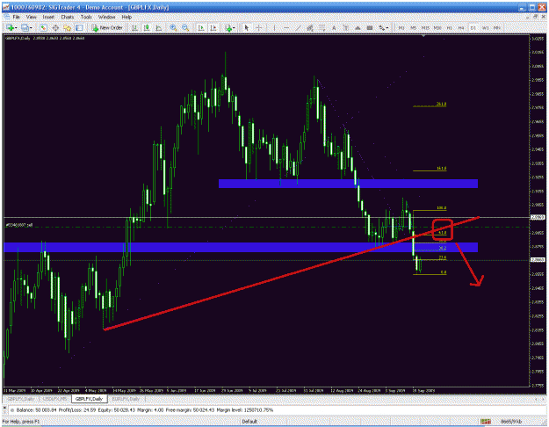
Task: Expand the Arrows objects dropdown arrow
Action: coord(387,28)
